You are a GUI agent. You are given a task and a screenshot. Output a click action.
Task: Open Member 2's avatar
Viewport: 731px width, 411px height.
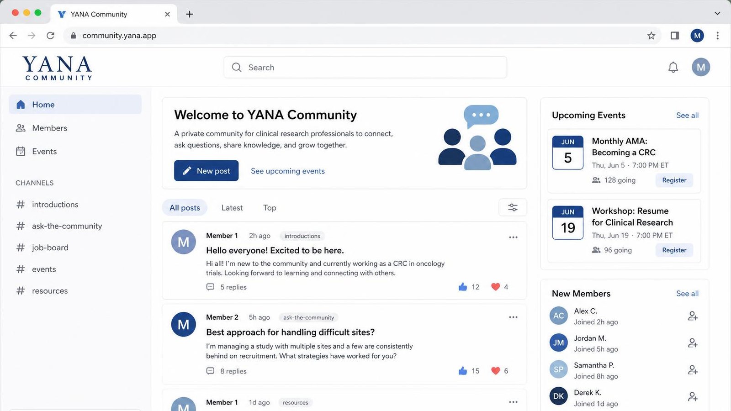click(x=183, y=324)
